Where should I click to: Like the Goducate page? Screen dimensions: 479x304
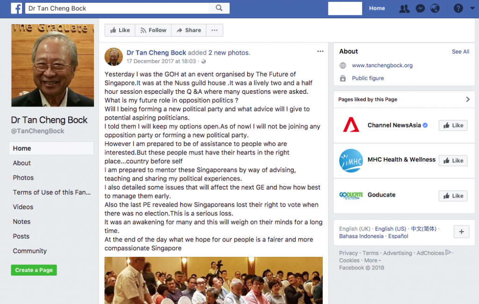(453, 196)
